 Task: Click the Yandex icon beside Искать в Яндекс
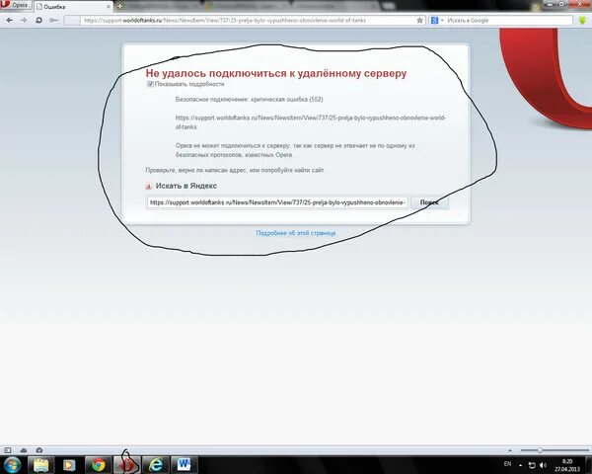click(x=149, y=186)
